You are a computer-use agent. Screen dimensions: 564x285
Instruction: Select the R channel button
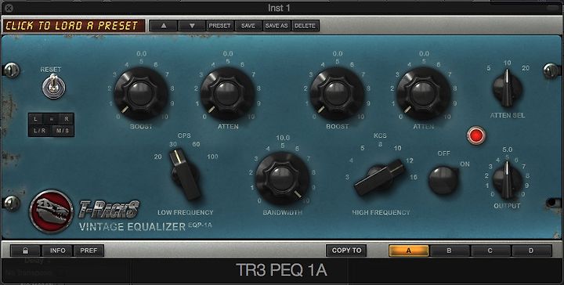point(67,118)
